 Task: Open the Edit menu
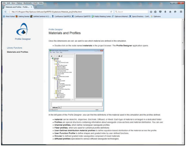click(8, 3)
